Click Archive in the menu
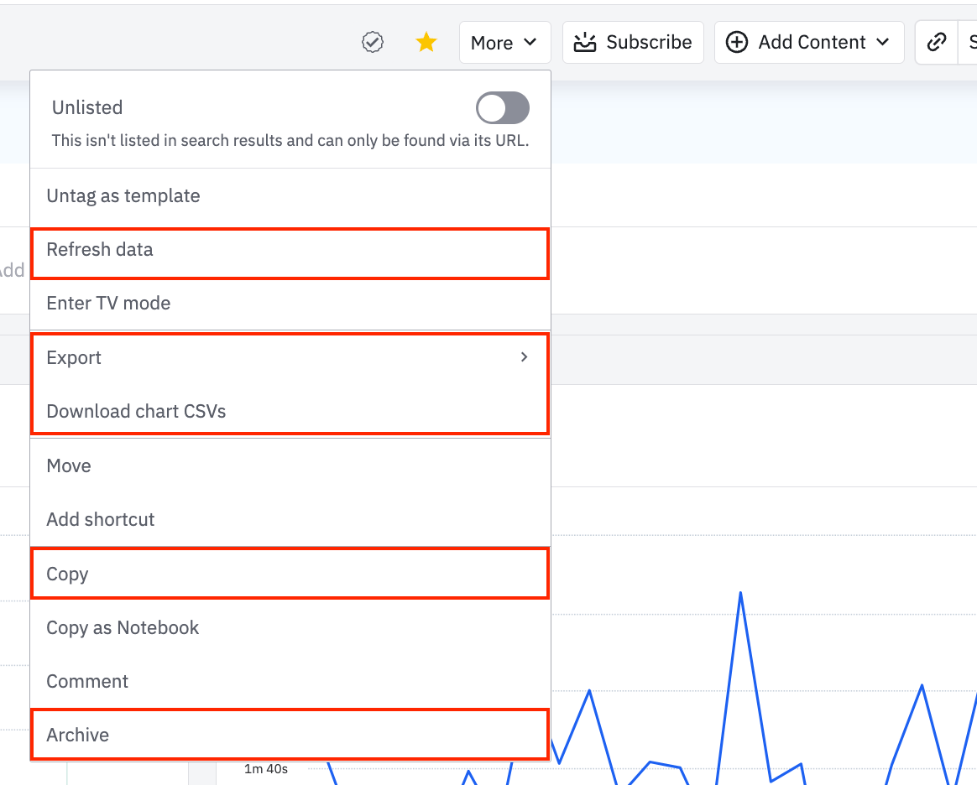Image resolution: width=977 pixels, height=785 pixels. tap(78, 736)
